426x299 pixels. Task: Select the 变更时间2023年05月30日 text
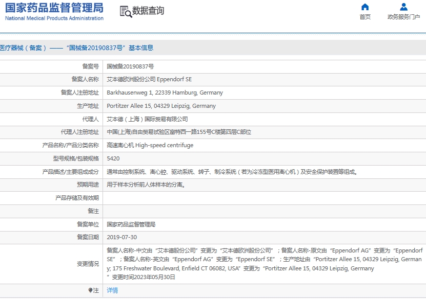(144, 277)
